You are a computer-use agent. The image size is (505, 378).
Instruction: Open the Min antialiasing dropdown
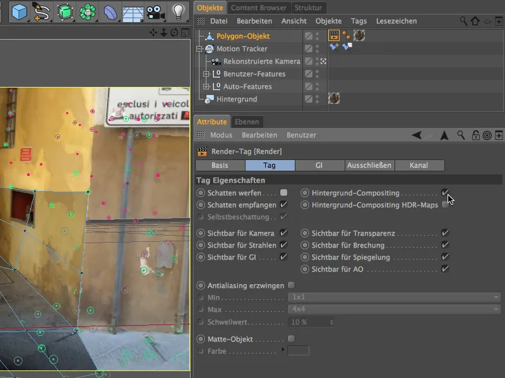tap(395, 297)
